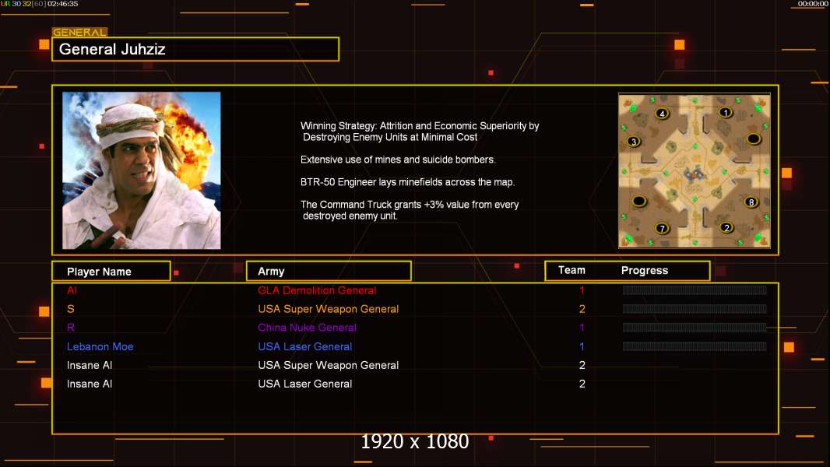Image resolution: width=830 pixels, height=467 pixels.
Task: Click white USA Super Weapon General entry
Action: coord(329,366)
